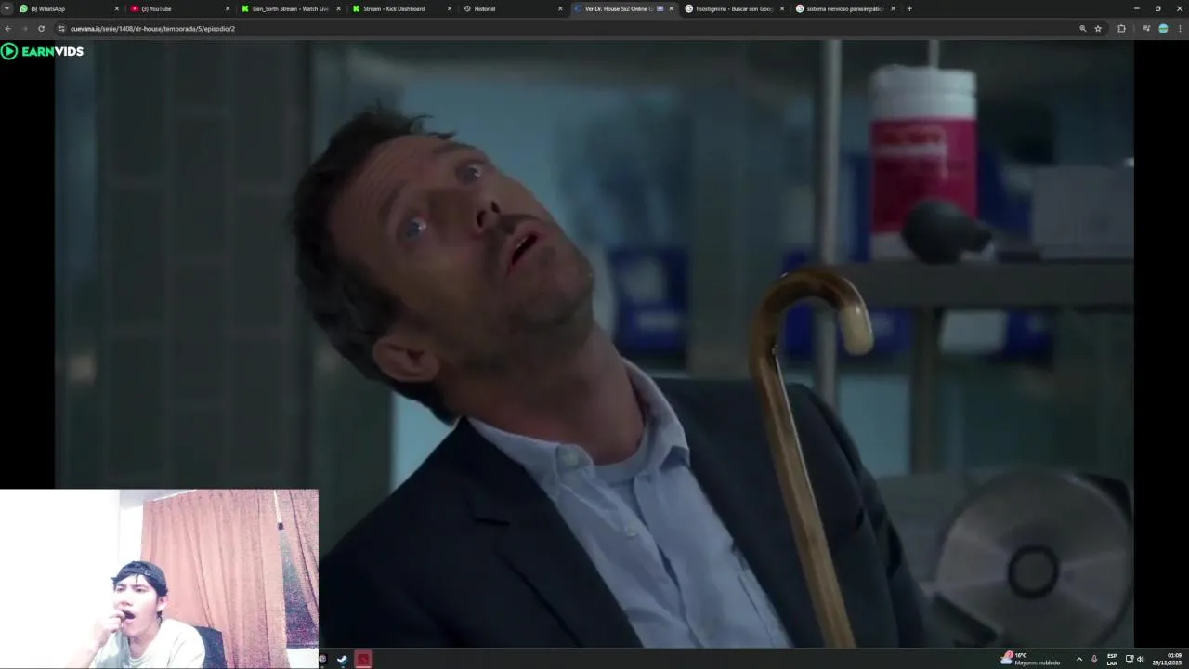Switch to Stream - Kick Dashboard tab
1189x669 pixels.
point(400,8)
